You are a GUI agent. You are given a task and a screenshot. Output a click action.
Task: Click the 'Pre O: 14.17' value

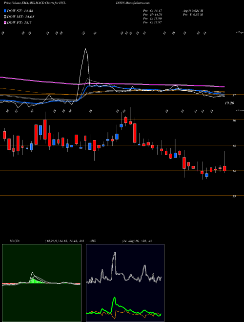click(153, 10)
